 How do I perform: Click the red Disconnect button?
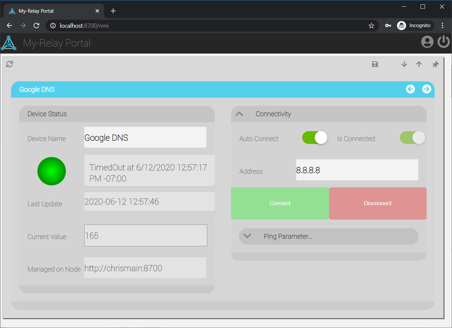(x=378, y=203)
